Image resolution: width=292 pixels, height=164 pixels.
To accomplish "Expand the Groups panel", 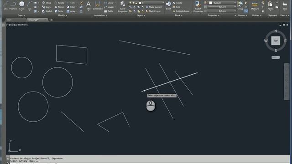I will click(x=242, y=15).
